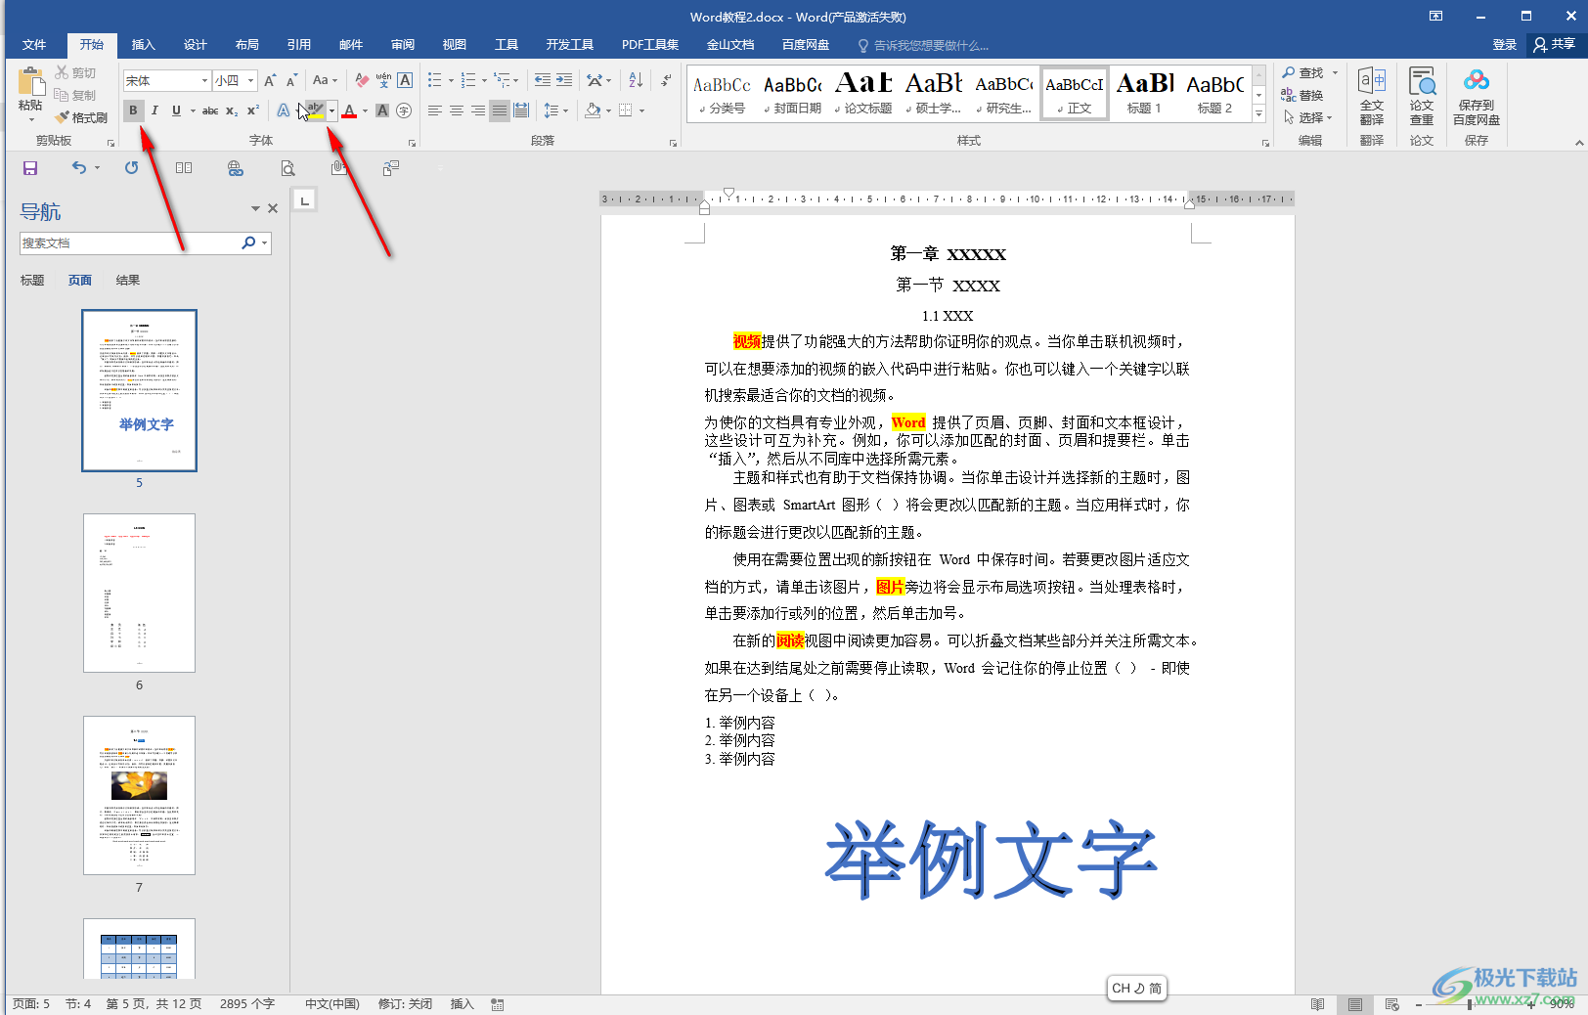The height and width of the screenshot is (1015, 1588).
Task: Open the change case (Aa) dropdown
Action: coord(325,80)
